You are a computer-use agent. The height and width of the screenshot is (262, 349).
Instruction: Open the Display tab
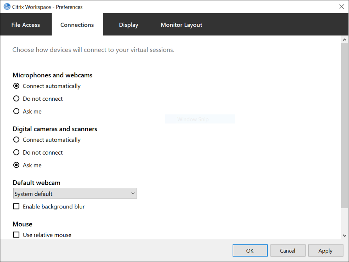pos(129,25)
